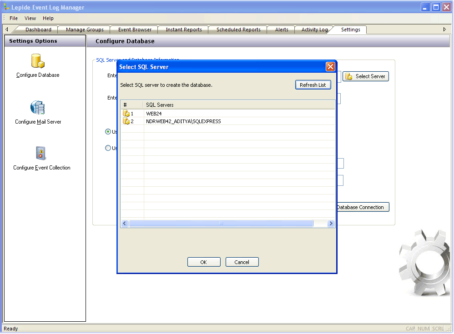Select the NDRWEB42_ADITYA\SQLEXPRESS server entry
Viewport: 454px width, 334px height.
point(227,121)
